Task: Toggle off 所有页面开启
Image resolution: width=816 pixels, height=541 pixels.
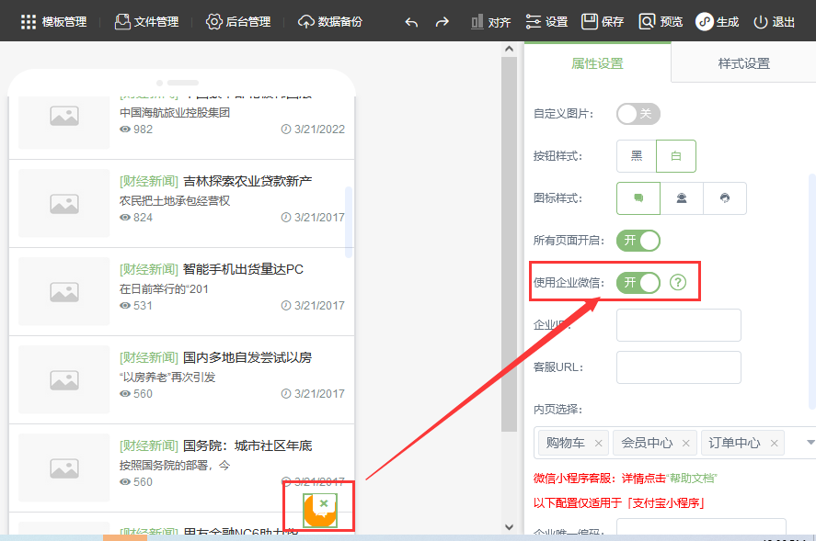Action: [638, 241]
